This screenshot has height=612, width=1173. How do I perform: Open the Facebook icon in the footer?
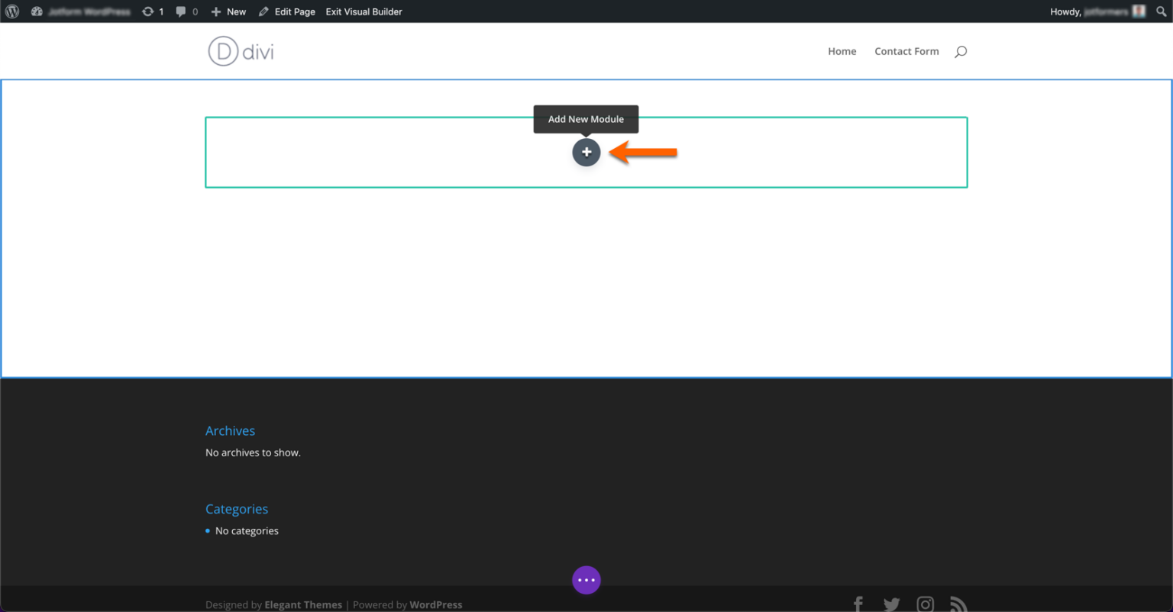(x=858, y=603)
